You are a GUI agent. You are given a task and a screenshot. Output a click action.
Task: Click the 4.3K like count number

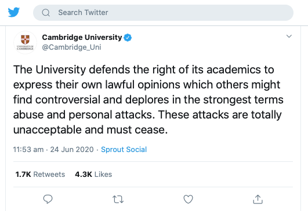point(84,175)
